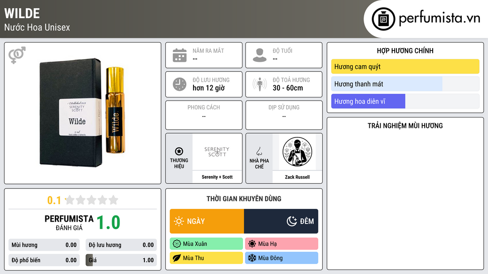Click the Độ lưu hương 0.00 score row
Viewport: 488px width, 274px height.
(x=121, y=245)
